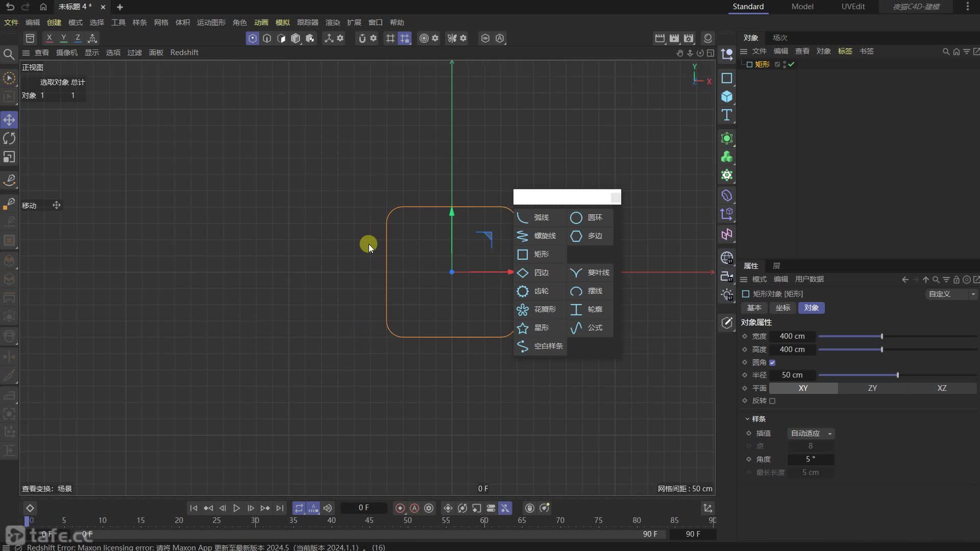Select the ZY plane option
Screen dimensions: 980x551
pos(873,388)
